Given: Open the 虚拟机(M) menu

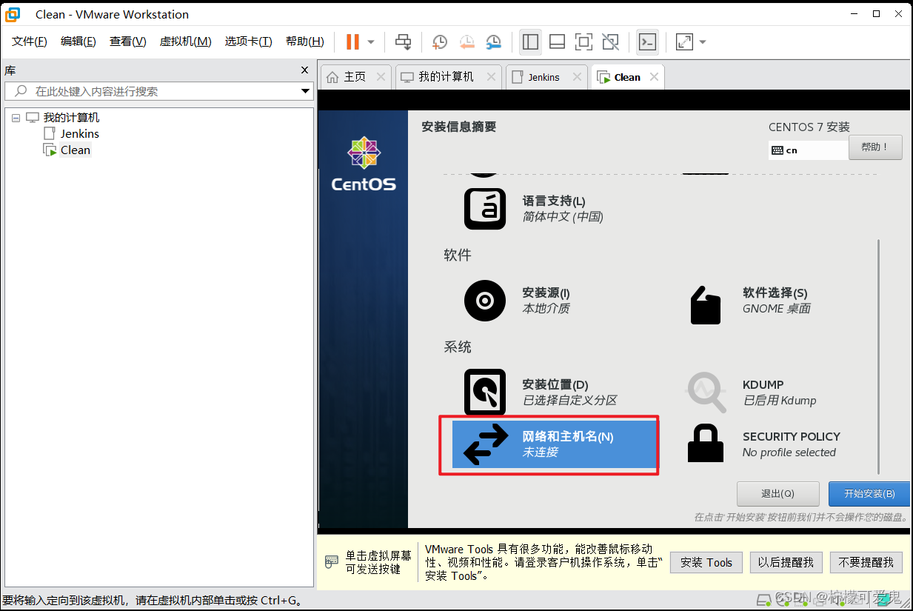Looking at the screenshot, I should (185, 41).
